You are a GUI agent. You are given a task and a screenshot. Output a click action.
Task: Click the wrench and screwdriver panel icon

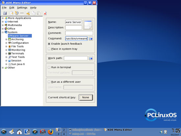point(35,132)
